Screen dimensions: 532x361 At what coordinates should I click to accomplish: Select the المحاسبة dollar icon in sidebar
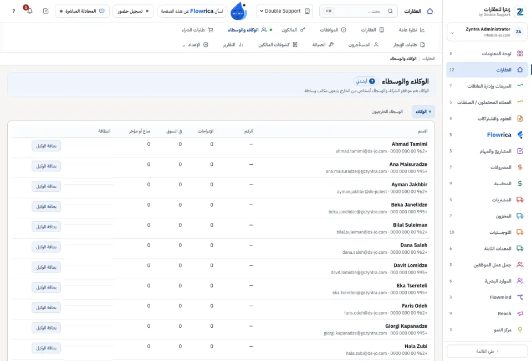520,184
